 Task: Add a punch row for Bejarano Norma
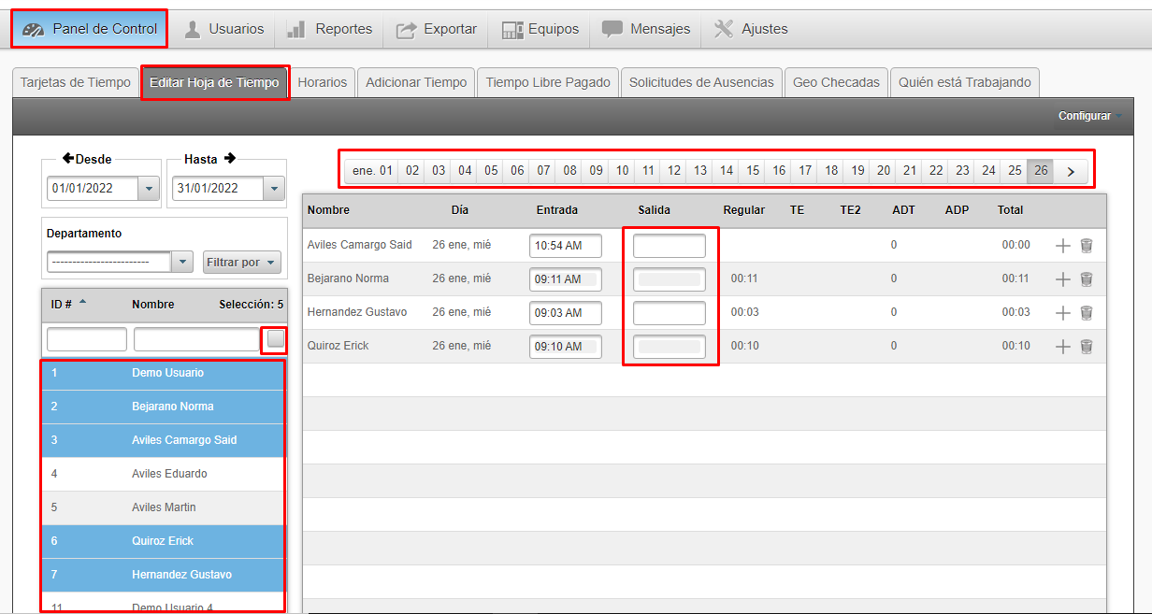pyautogui.click(x=1062, y=279)
